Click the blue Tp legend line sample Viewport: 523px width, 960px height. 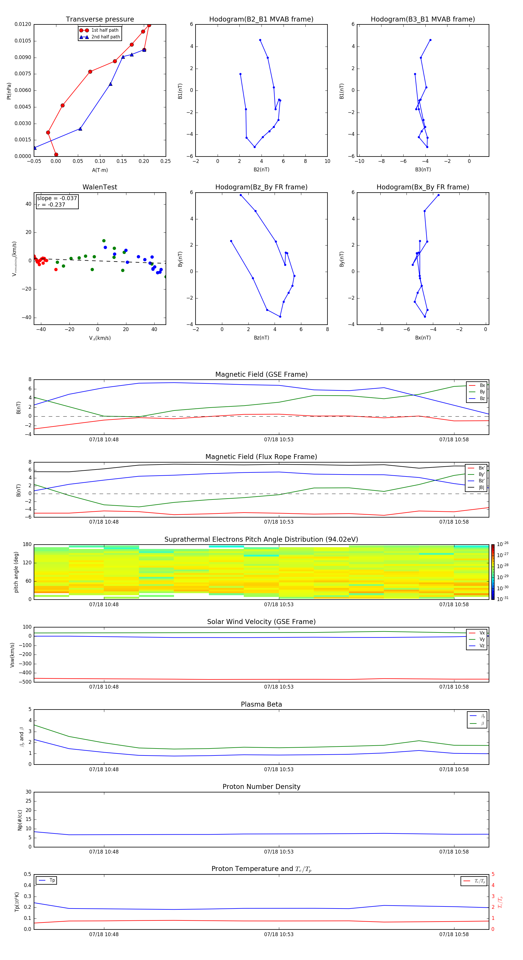click(x=42, y=880)
